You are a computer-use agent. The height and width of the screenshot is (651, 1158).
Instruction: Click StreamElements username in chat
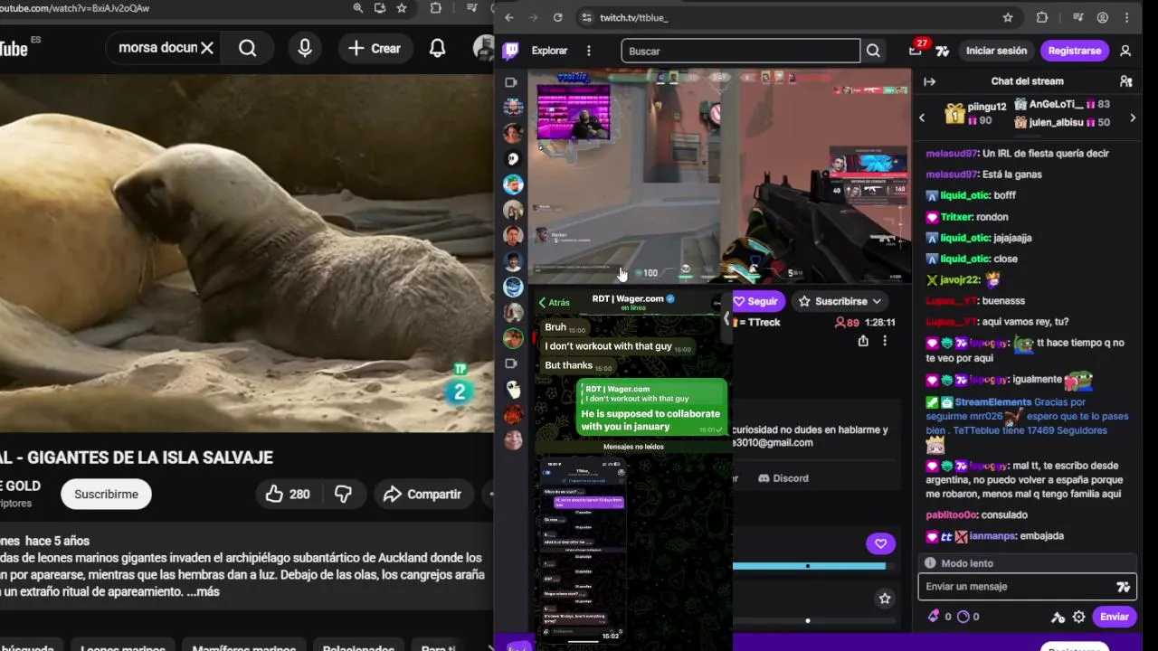tap(992, 402)
